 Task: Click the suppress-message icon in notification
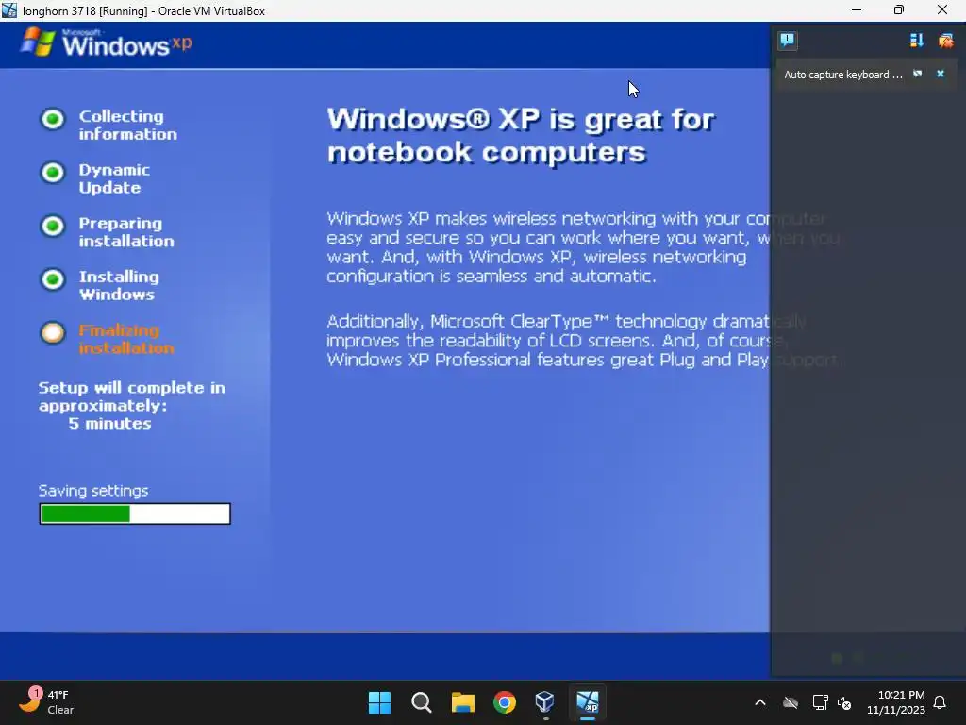[917, 74]
